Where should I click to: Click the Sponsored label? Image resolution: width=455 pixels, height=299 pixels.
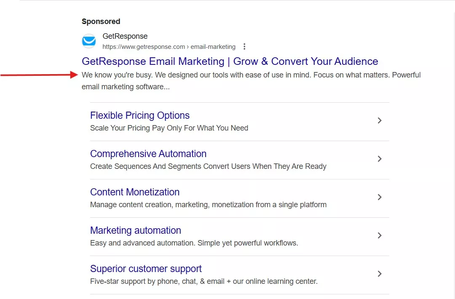click(x=101, y=21)
